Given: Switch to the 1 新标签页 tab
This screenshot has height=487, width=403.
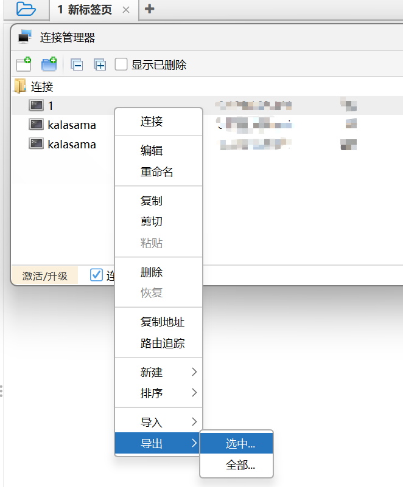Looking at the screenshot, I should coord(85,10).
